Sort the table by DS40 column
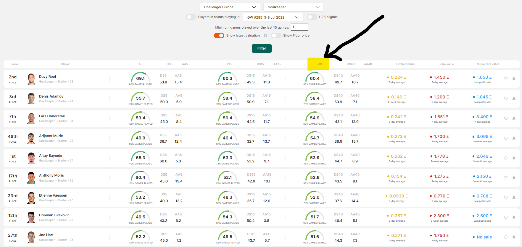Image resolution: width=522 pixels, height=247 pixels. click(351, 64)
